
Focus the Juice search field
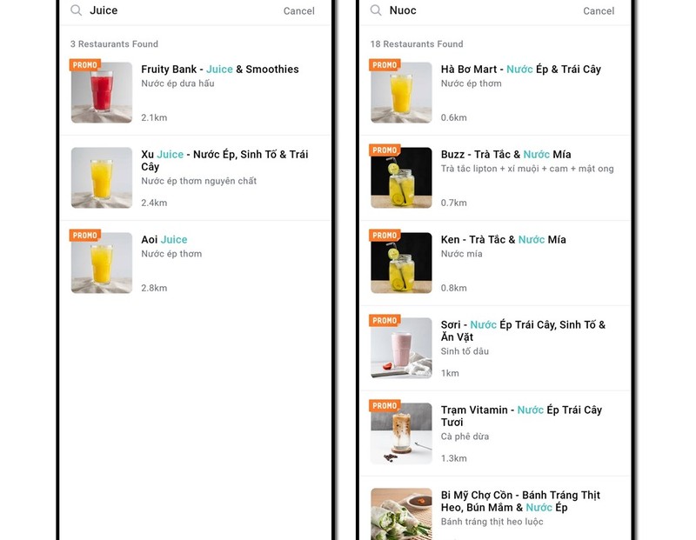174,10
